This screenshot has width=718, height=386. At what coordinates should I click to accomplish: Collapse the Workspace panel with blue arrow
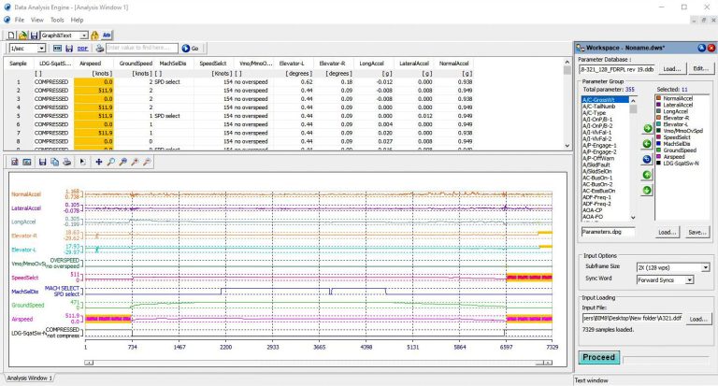(701, 48)
